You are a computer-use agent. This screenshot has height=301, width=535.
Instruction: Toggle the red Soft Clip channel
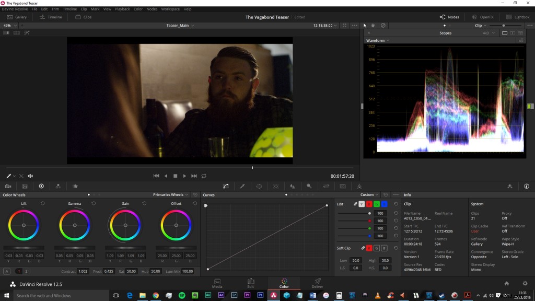pos(369,247)
